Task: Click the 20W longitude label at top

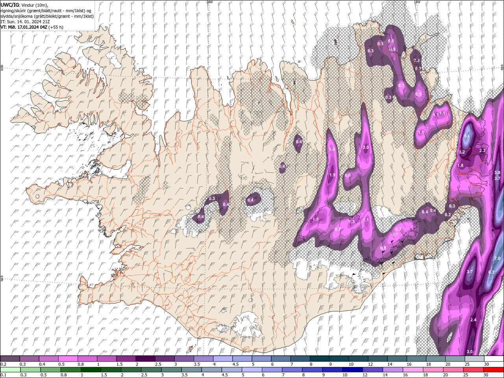Action: pos(209,2)
